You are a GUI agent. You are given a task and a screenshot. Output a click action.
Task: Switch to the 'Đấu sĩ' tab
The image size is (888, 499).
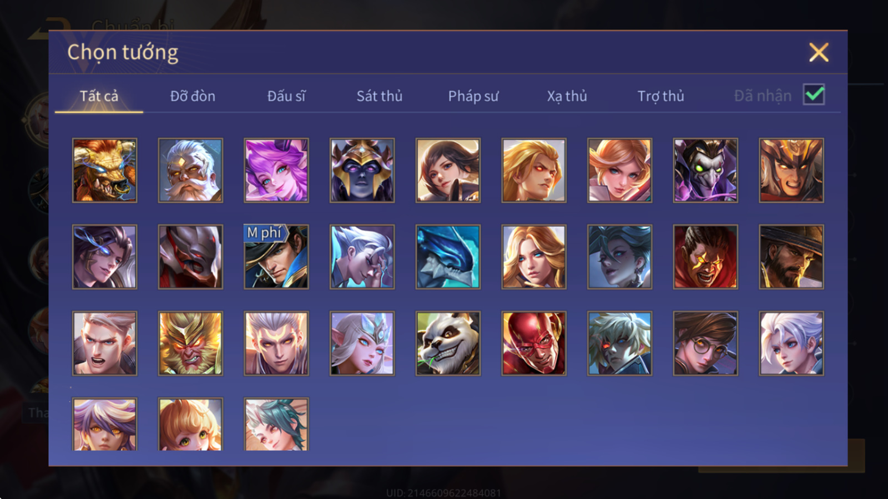click(286, 96)
